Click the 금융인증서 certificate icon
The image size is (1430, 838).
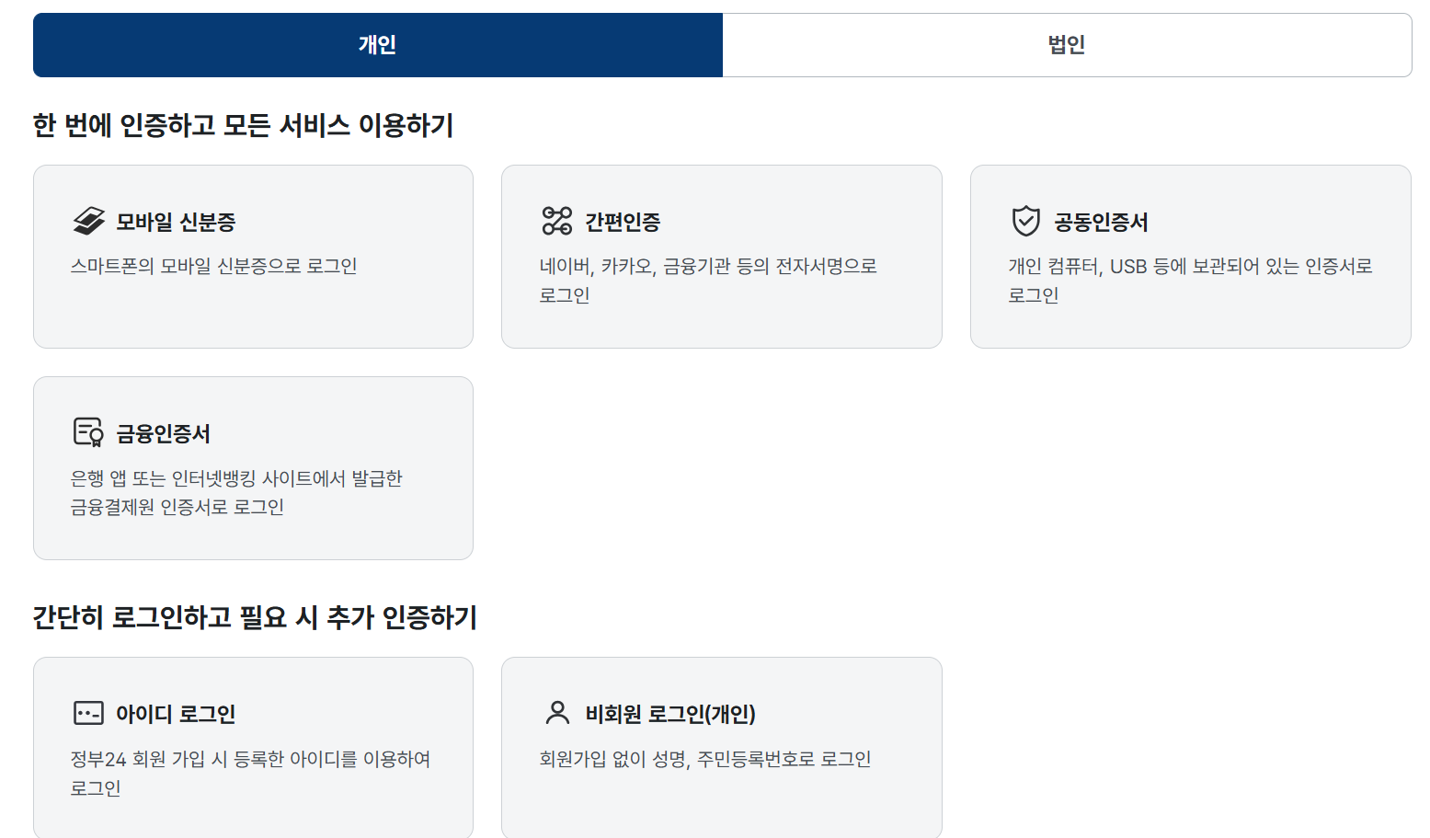[89, 432]
